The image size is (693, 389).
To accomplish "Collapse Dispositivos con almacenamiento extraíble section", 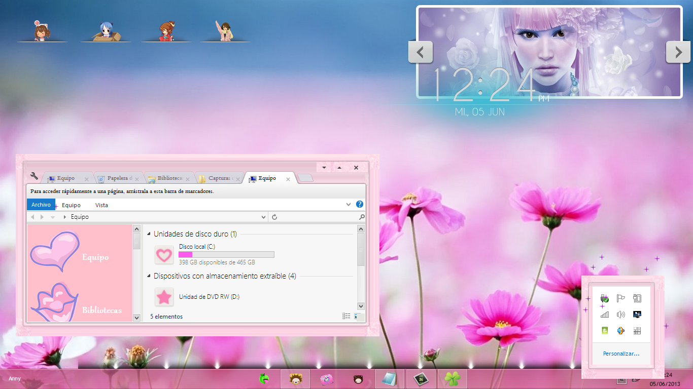I will point(148,276).
